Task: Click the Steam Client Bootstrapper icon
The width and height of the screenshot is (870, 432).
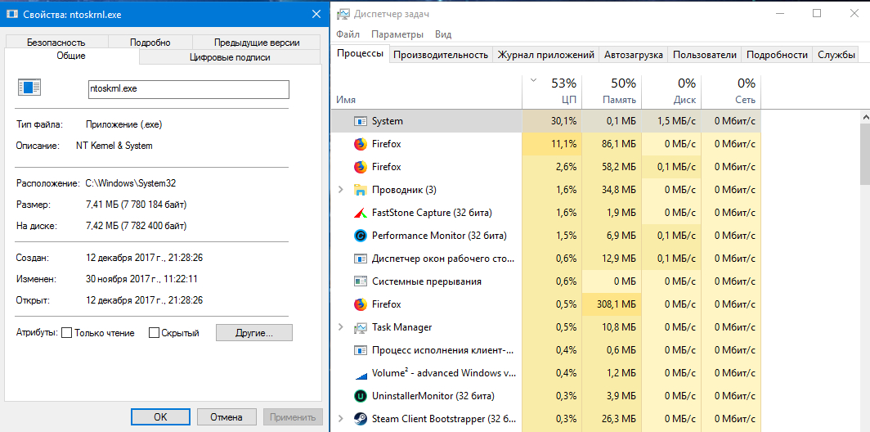Action: pos(360,419)
